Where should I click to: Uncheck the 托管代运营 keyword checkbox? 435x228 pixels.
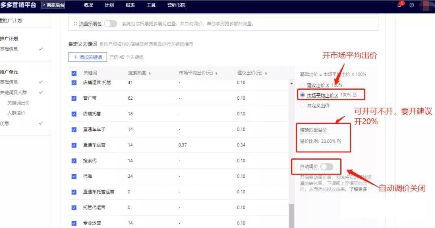pos(74,207)
